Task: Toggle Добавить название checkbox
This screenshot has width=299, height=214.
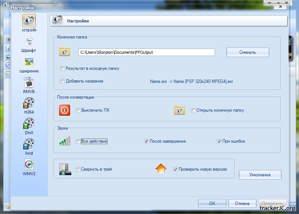Action: [63, 81]
